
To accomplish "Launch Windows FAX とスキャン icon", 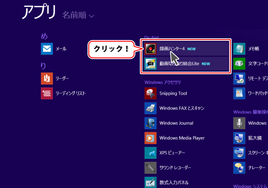I will [150, 108].
